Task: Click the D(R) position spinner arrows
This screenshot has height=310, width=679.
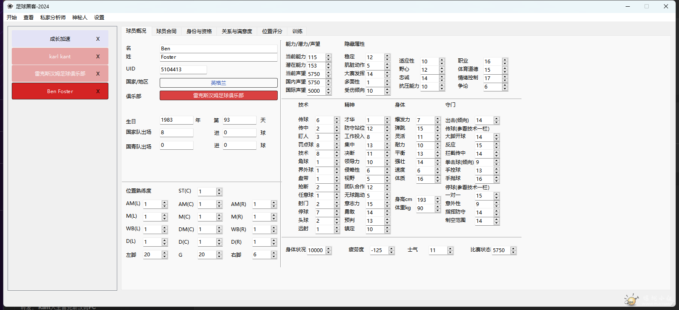Action: [x=274, y=242]
